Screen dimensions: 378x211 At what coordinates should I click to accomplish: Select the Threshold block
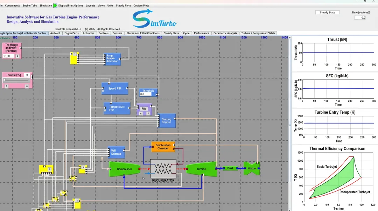click(x=148, y=93)
